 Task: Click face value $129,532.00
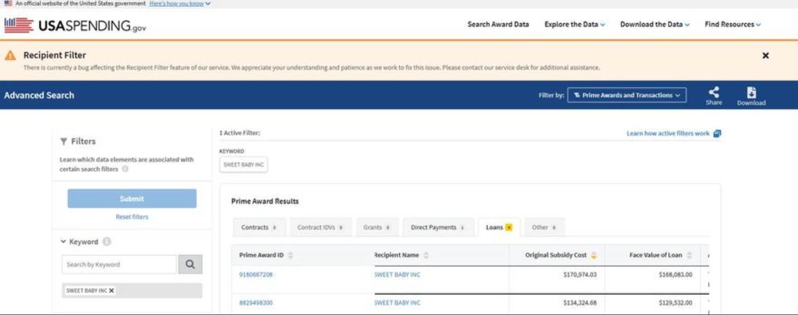point(676,303)
